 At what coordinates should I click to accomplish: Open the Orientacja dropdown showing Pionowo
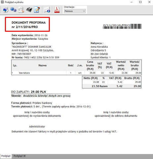[x=75, y=11]
